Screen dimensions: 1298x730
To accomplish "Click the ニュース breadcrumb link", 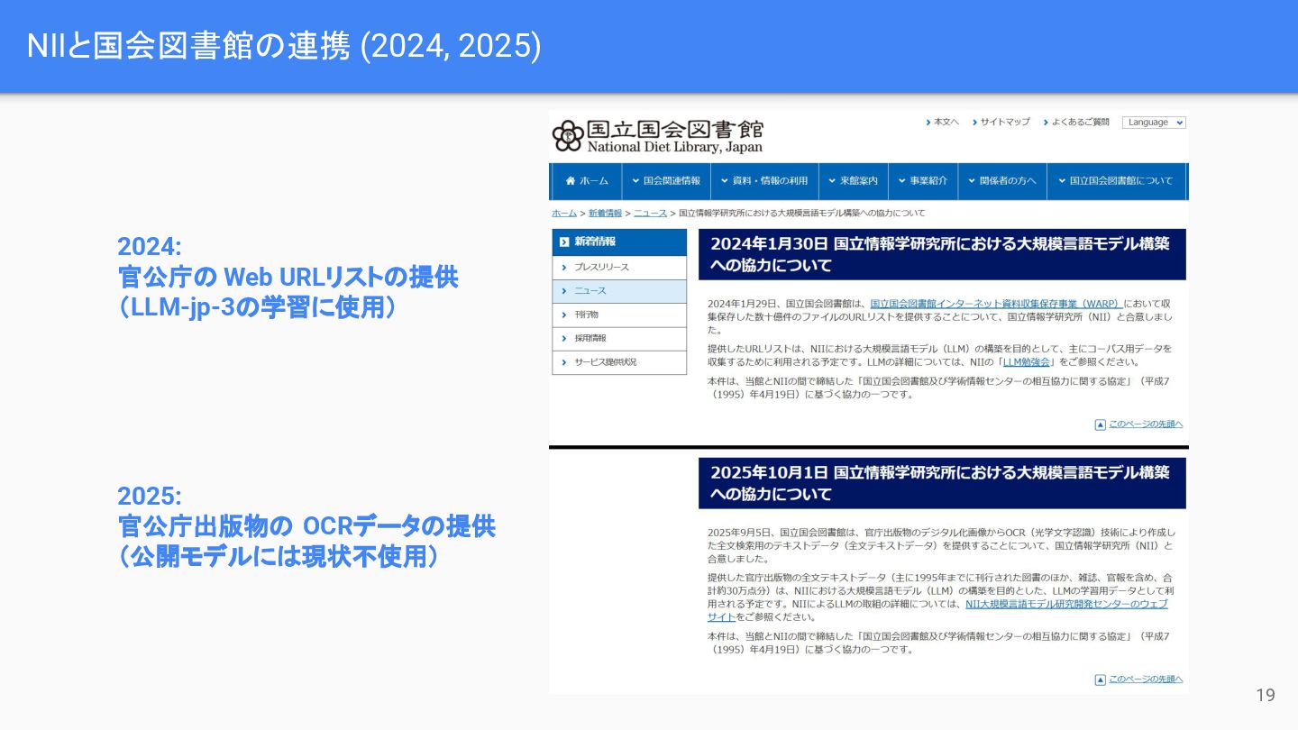I will click(650, 214).
